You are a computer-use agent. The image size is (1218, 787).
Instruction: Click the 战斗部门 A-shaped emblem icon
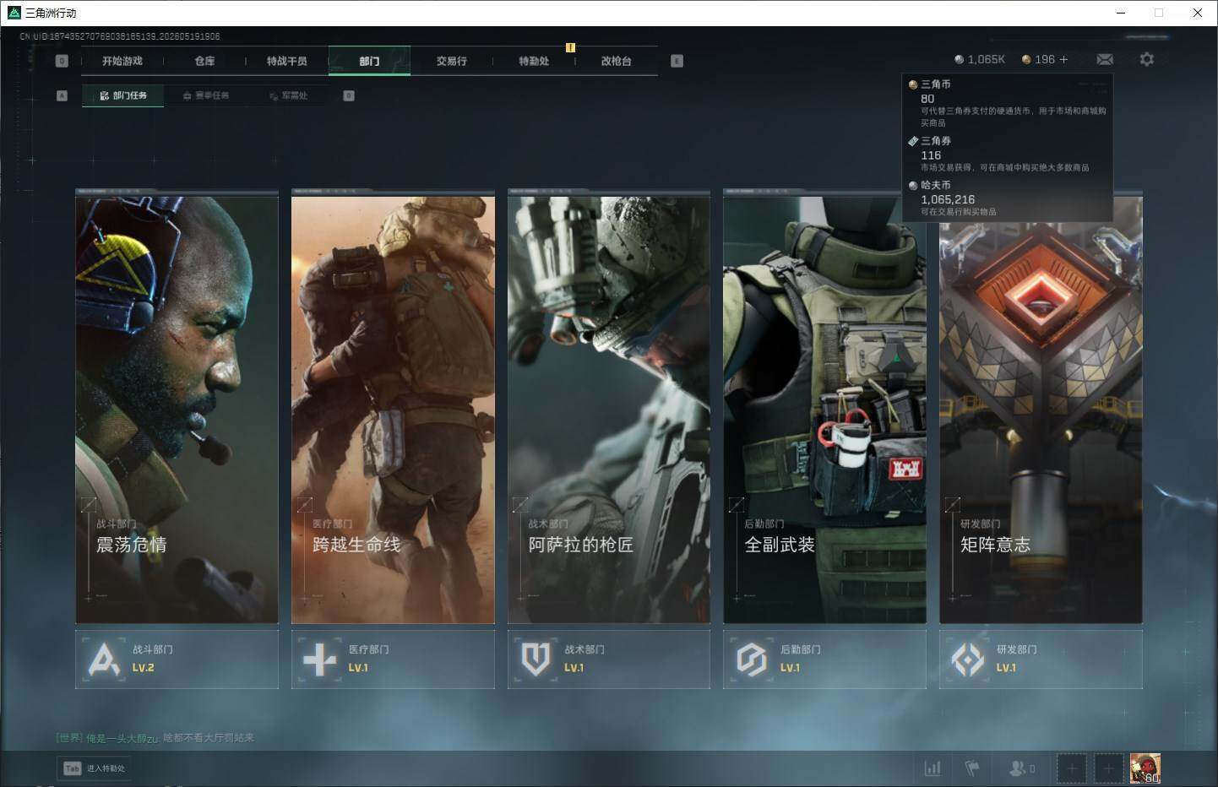tap(104, 659)
